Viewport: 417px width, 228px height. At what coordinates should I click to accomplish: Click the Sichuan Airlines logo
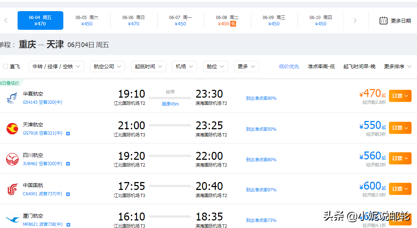pyautogui.click(x=12, y=159)
